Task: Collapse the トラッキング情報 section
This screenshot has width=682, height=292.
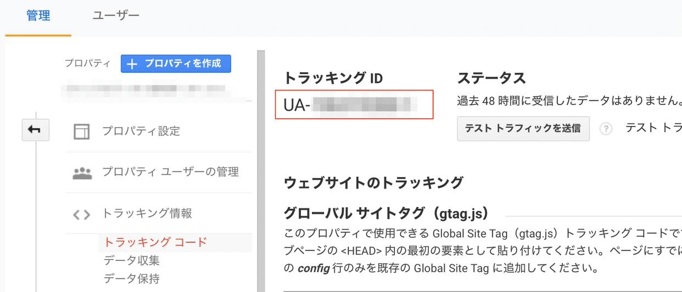Action: (x=147, y=214)
